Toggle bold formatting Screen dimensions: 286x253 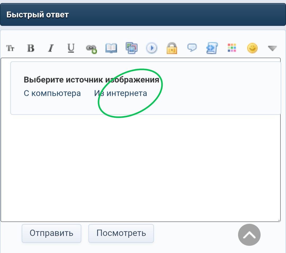31,48
